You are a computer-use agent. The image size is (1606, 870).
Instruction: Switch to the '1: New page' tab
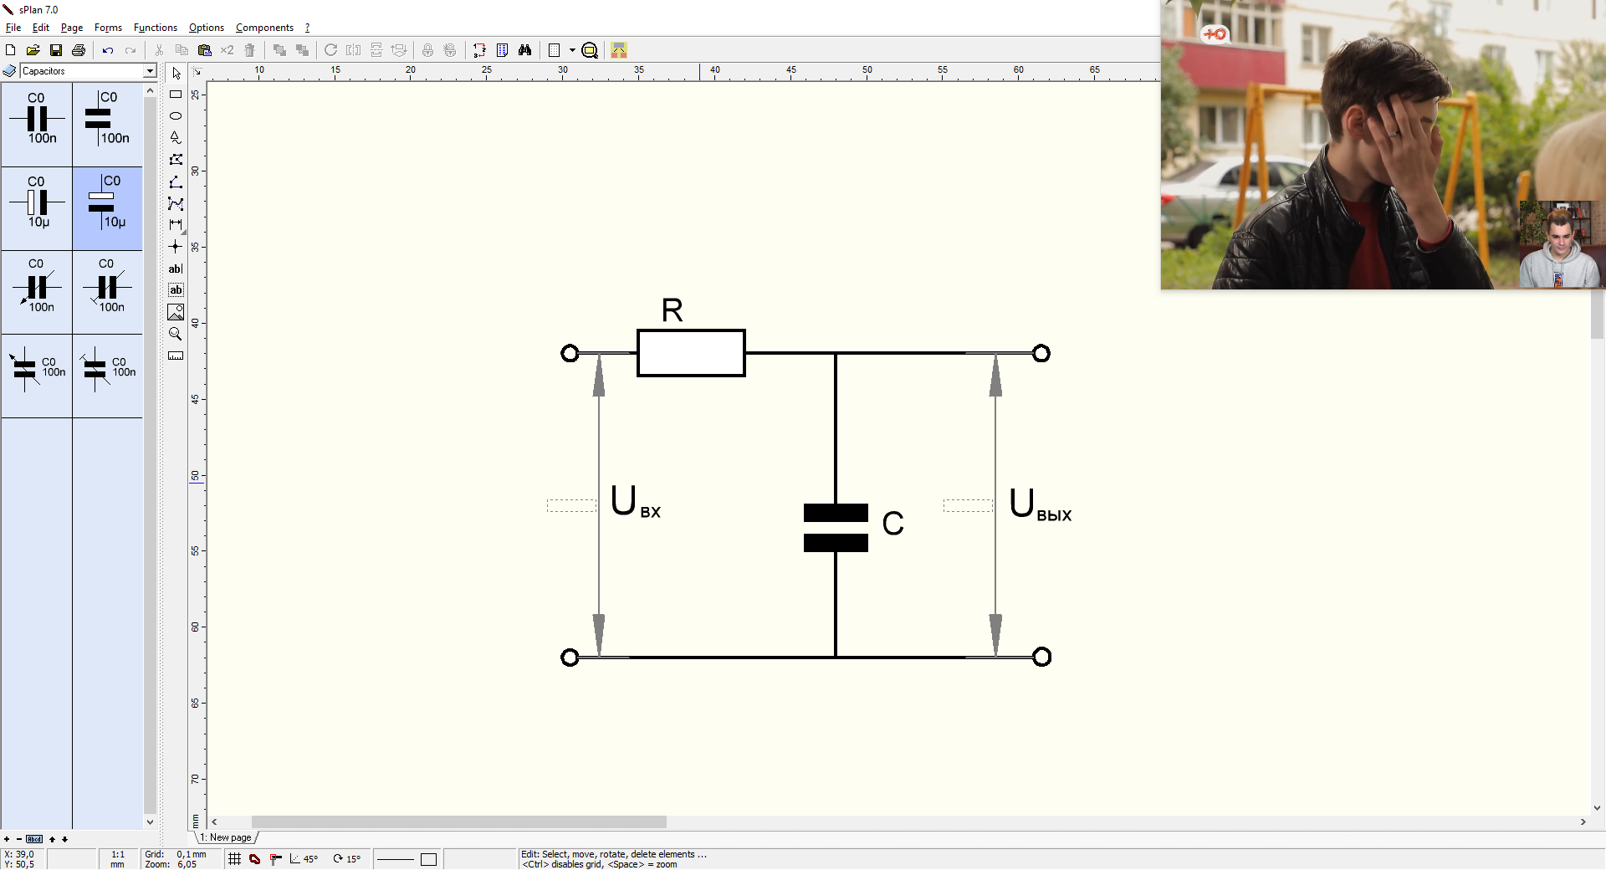pos(226,837)
